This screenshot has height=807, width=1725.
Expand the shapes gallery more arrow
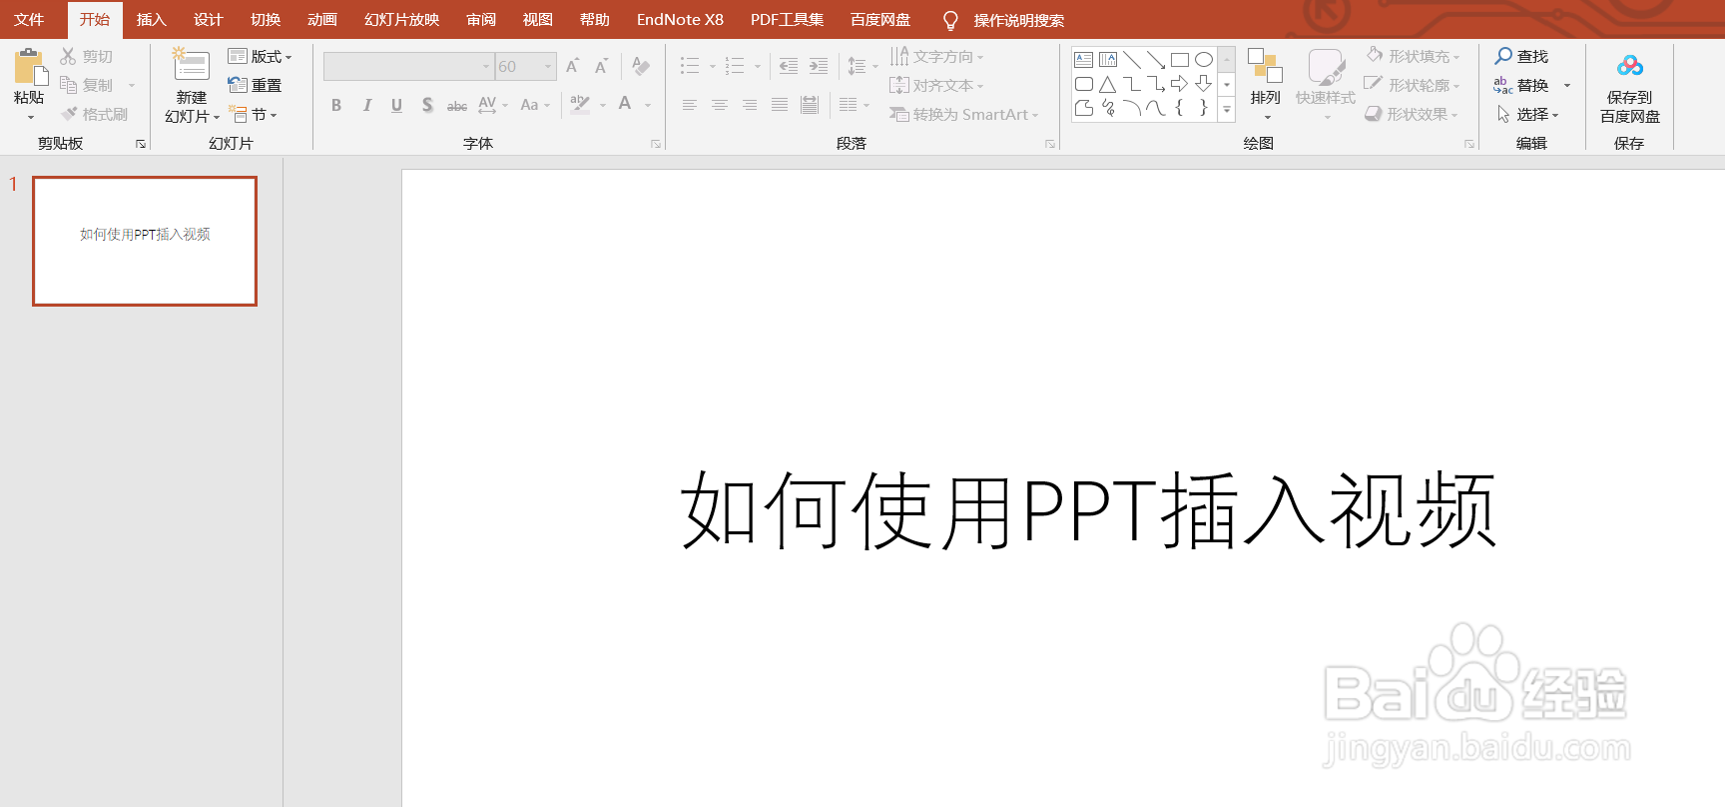pos(1227,109)
